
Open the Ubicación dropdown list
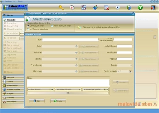point(76,71)
